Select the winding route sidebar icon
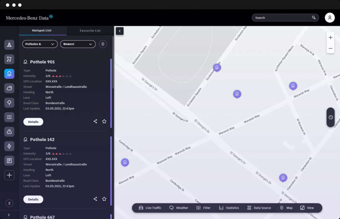The width and height of the screenshot is (340, 219). point(9,59)
